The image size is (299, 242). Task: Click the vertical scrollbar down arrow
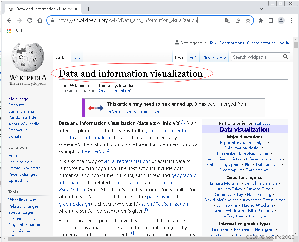[x=295, y=233]
